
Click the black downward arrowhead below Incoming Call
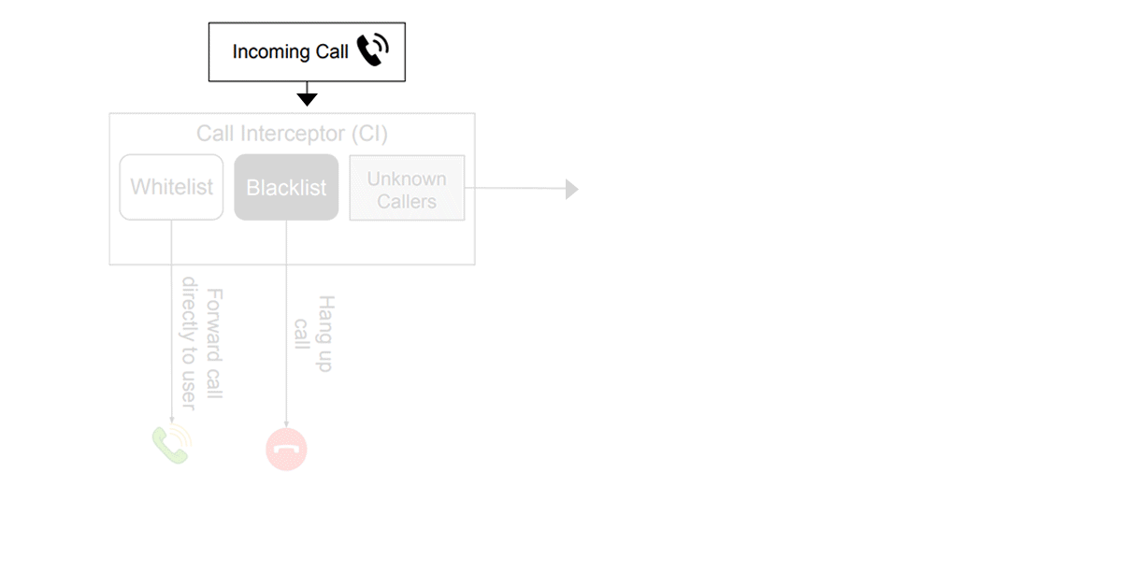307,98
